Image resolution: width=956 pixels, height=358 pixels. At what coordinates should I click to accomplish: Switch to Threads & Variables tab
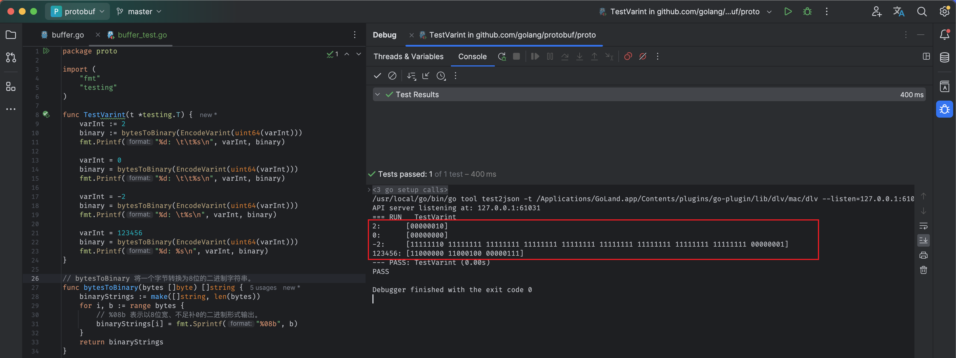[408, 56]
